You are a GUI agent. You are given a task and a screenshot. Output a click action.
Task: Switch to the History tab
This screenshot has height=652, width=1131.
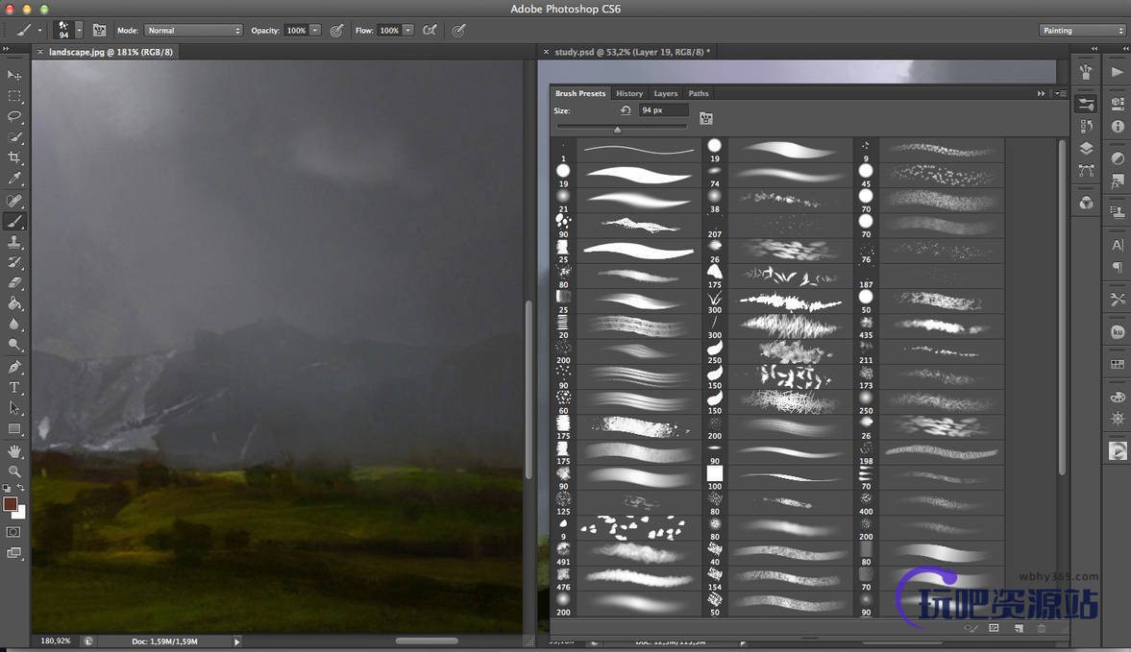629,94
